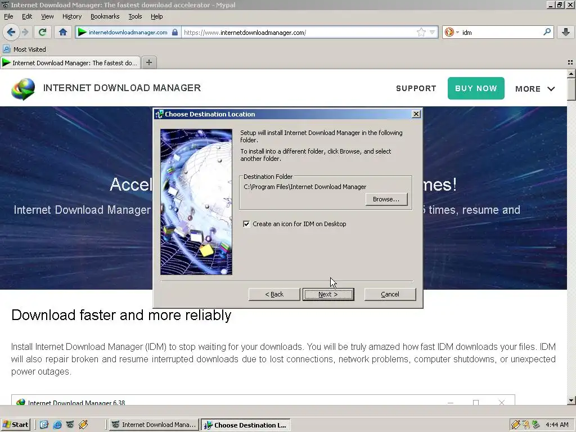Click the page scrollbar up arrow

[571, 74]
